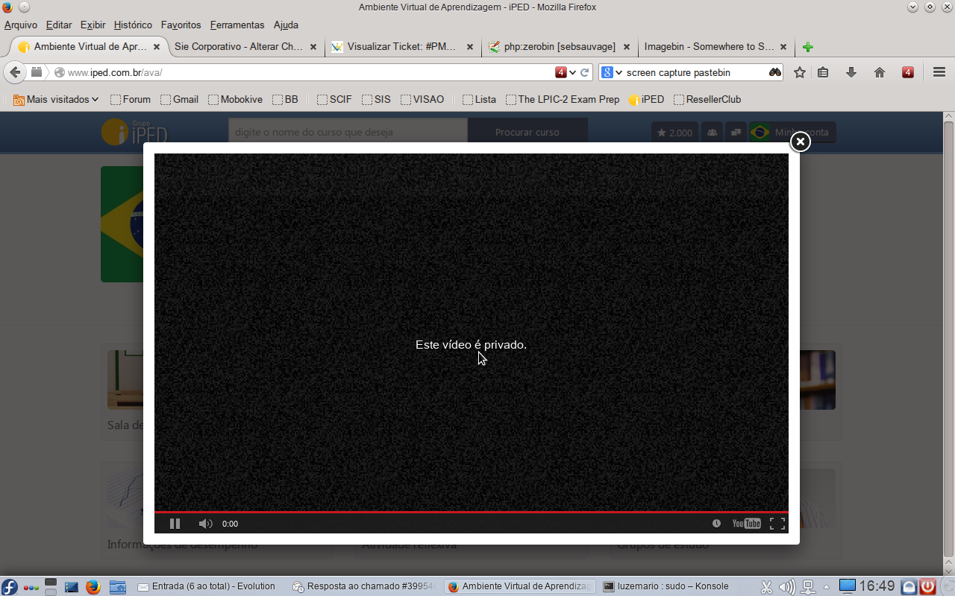Switch to Evolution Entrada window
The width and height of the screenshot is (955, 596).
click(x=208, y=586)
